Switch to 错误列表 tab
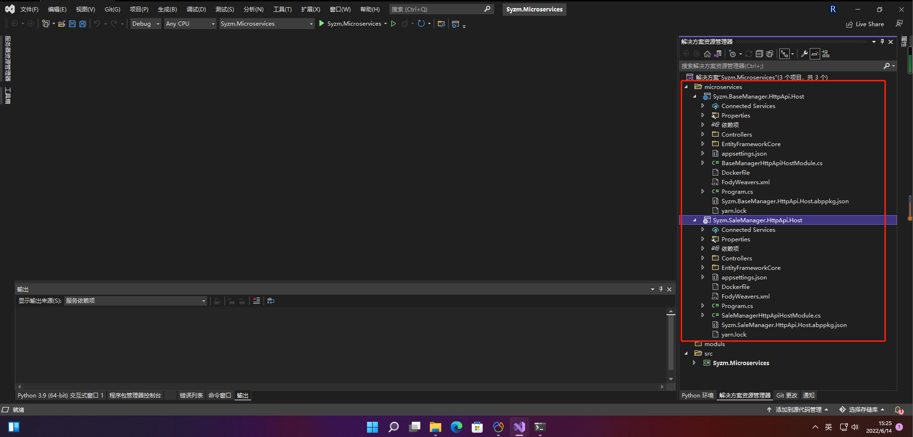The width and height of the screenshot is (913, 437). pos(191,396)
